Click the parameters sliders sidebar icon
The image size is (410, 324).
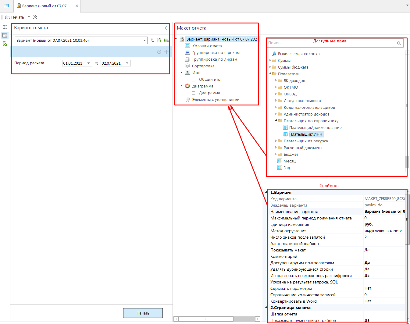pyautogui.click(x=5, y=27)
